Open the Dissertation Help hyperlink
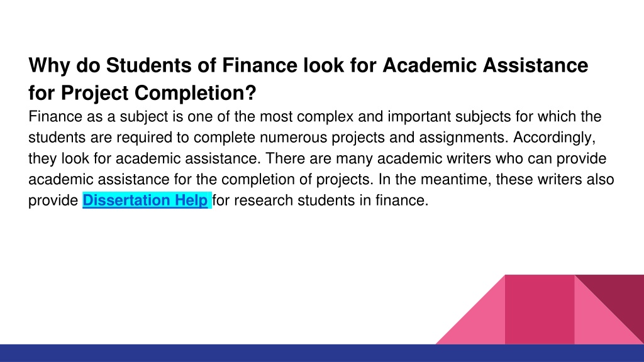The height and width of the screenshot is (362, 644). (145, 200)
